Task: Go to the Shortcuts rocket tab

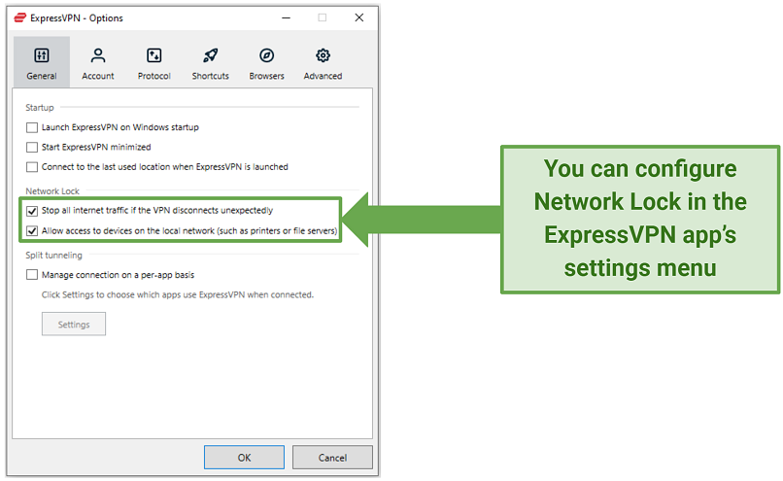Action: coord(210,63)
